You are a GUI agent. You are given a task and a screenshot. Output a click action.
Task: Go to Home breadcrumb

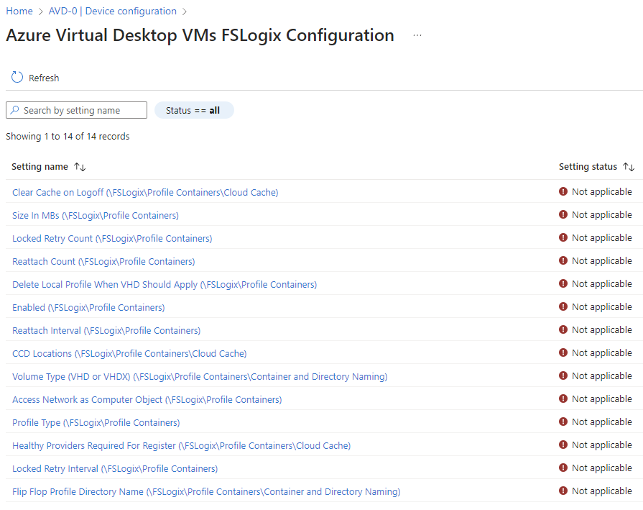point(19,11)
